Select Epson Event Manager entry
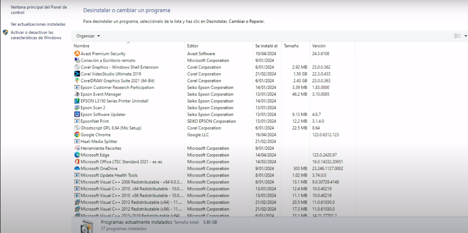The width and height of the screenshot is (468, 233). (x=101, y=94)
